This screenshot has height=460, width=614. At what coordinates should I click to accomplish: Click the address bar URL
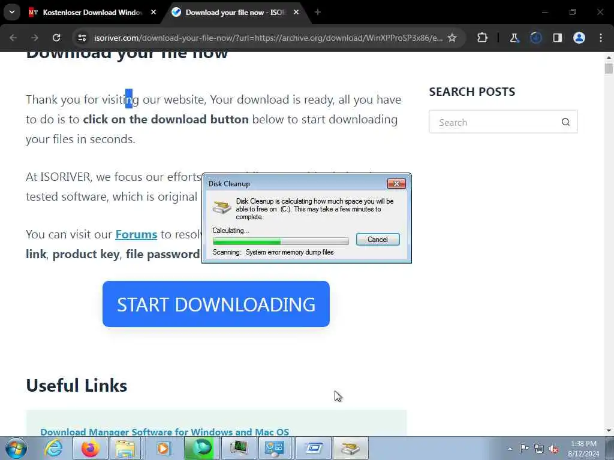point(268,38)
